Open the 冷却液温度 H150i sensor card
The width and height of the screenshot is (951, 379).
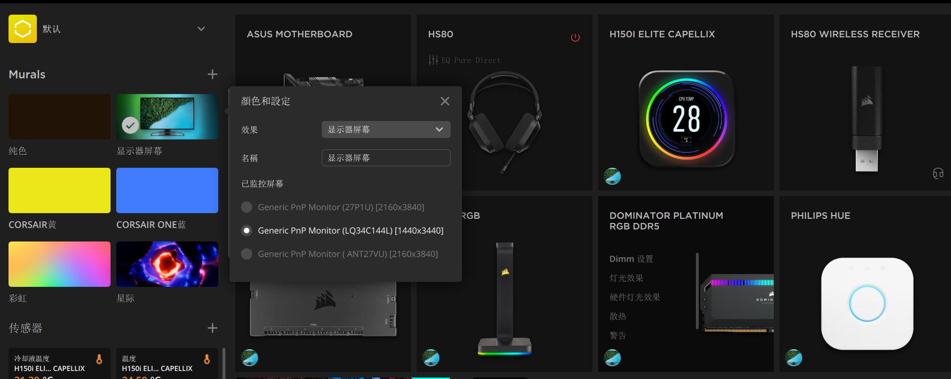click(60, 363)
